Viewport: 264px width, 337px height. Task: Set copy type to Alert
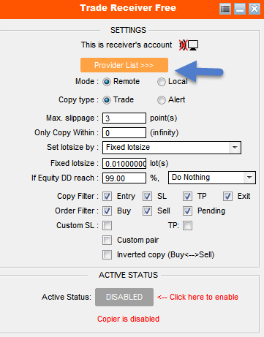click(x=162, y=100)
